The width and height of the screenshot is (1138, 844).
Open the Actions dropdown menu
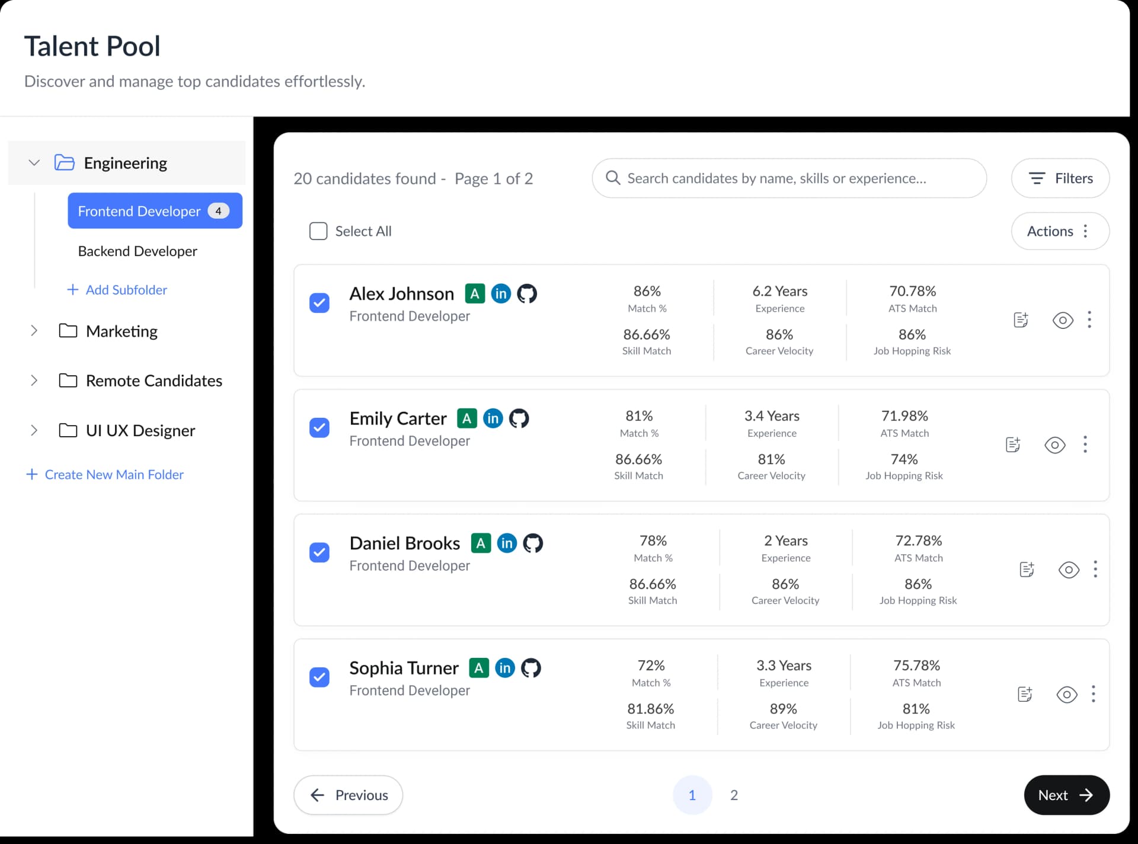[1060, 231]
